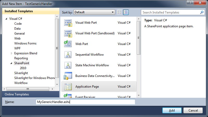
Task: Close the Add New Item dialog
Action: pyautogui.click(x=200, y=3)
